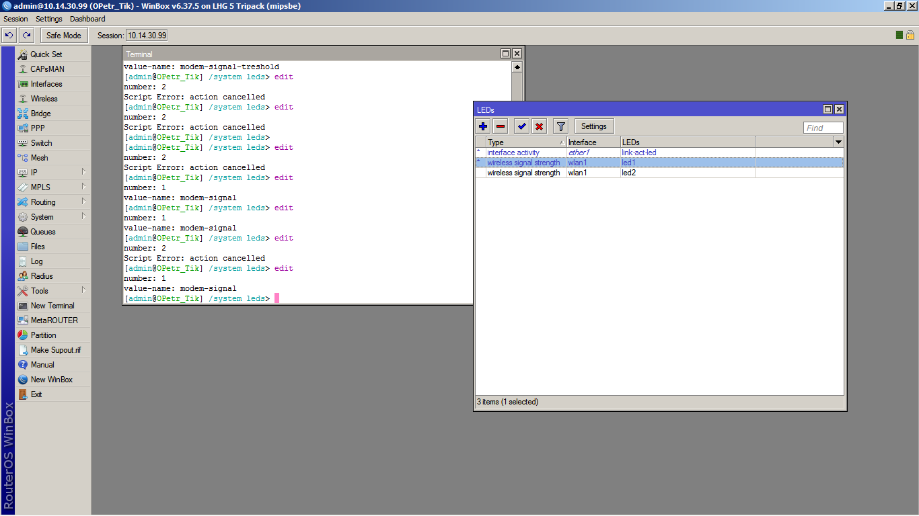Toggle Safe Mode
This screenshot has height=516, width=919.
click(64, 36)
